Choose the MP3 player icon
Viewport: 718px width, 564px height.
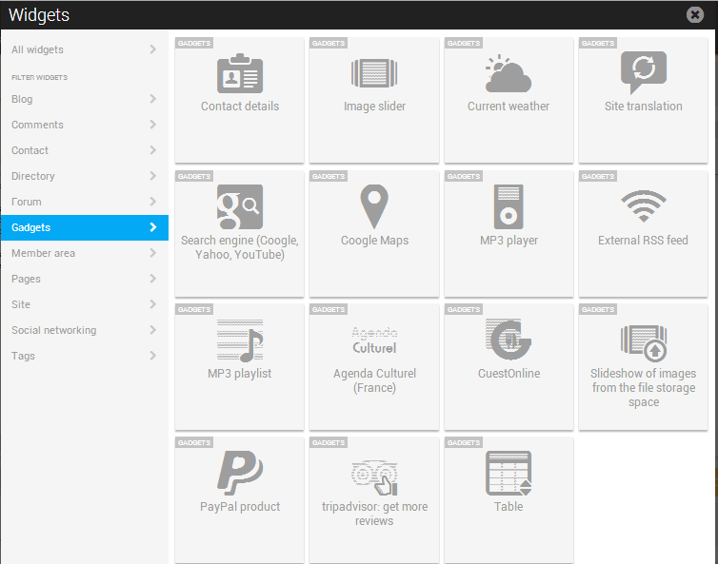509,206
